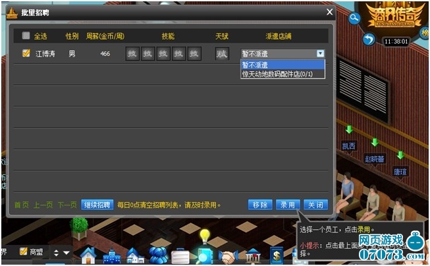Screen dimensions: 430x266
Task: Click the 下一页 next page link
Action: pyautogui.click(x=67, y=205)
